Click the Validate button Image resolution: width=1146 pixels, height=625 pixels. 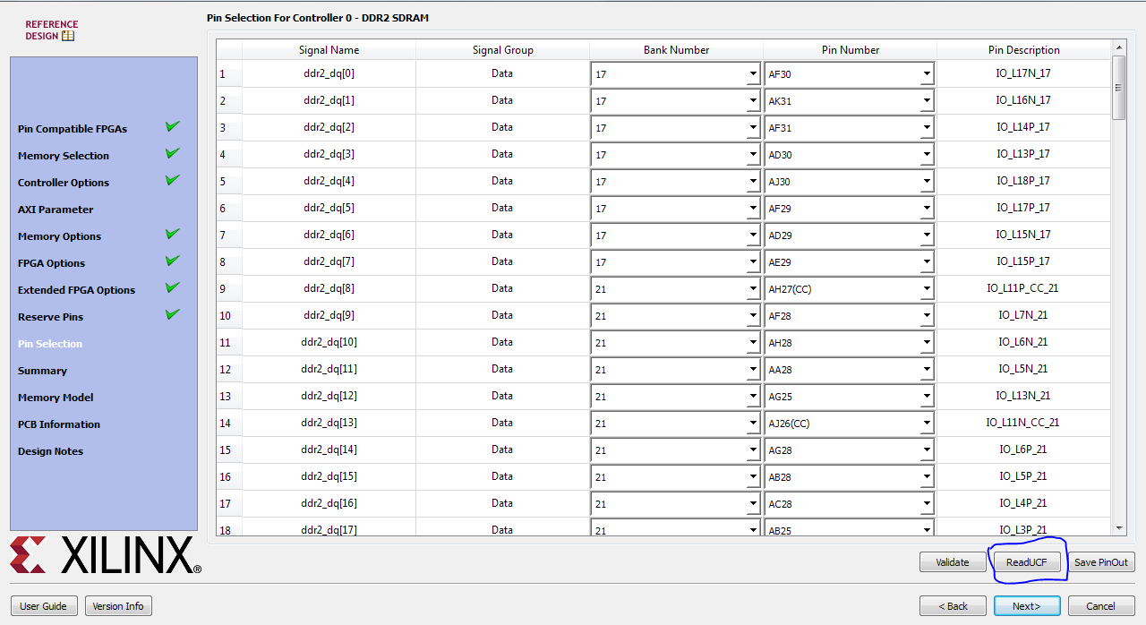[953, 562]
